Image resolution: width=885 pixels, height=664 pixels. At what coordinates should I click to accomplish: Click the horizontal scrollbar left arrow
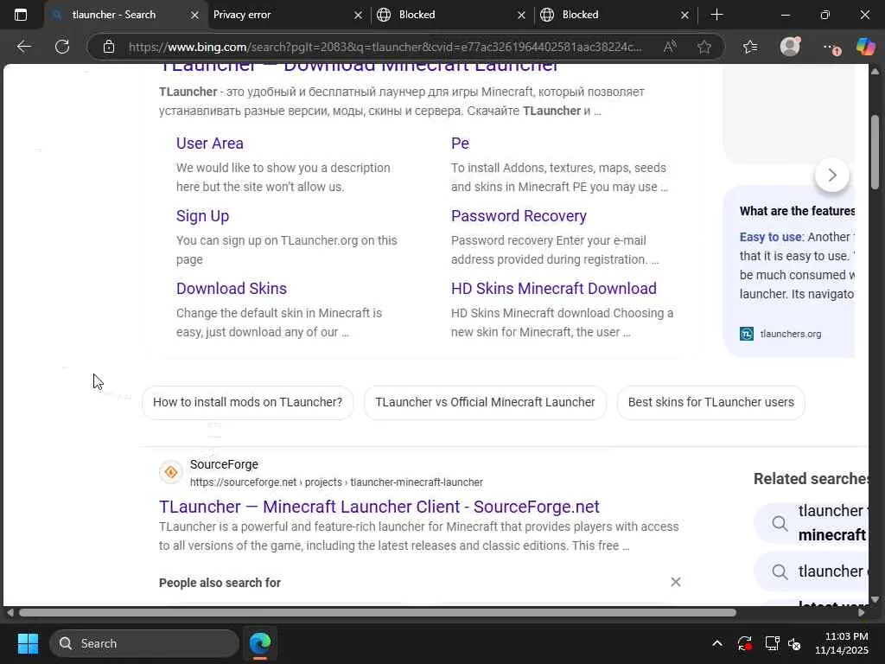pyautogui.click(x=10, y=613)
